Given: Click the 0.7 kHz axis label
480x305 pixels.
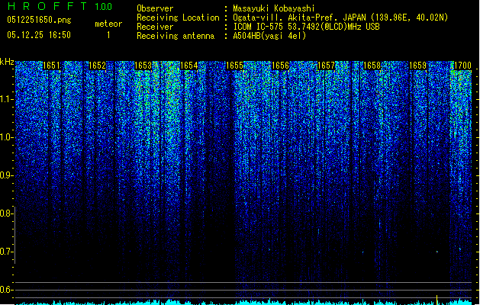Looking at the screenshot, I should [7, 252].
